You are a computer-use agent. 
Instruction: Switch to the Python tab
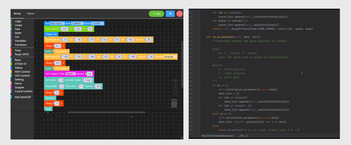(31, 13)
